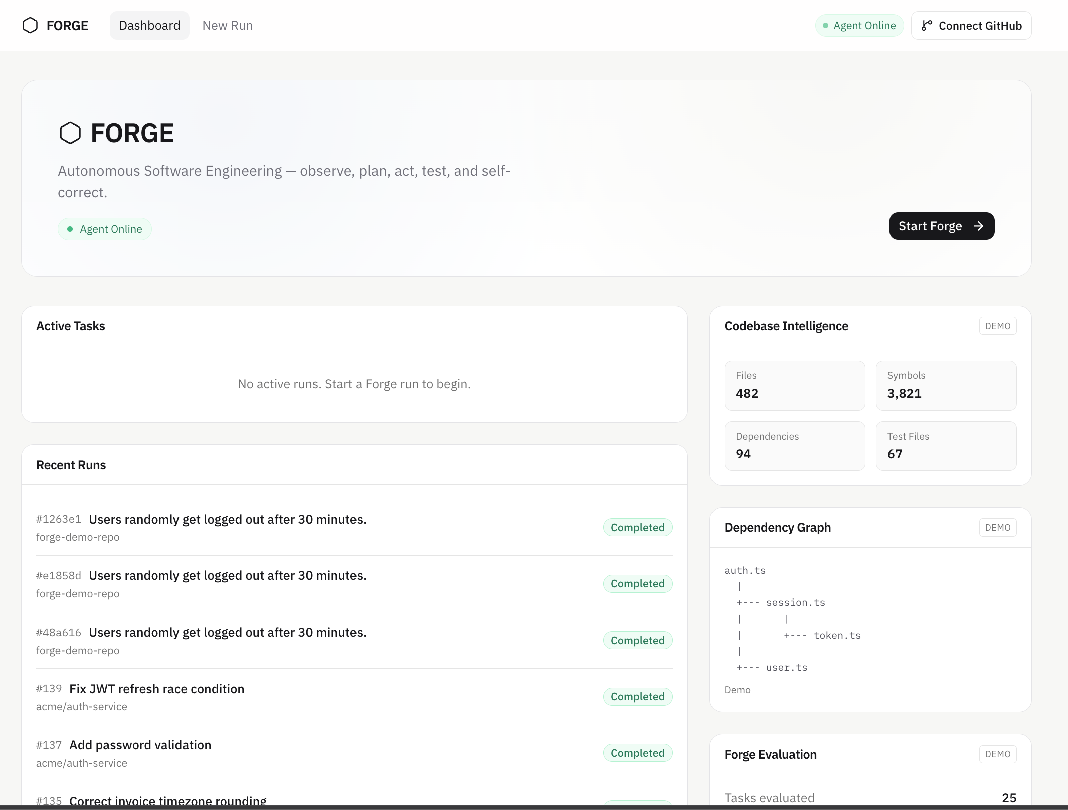The height and width of the screenshot is (810, 1068).
Task: Click the Connect GitHub button
Action: coord(971,25)
